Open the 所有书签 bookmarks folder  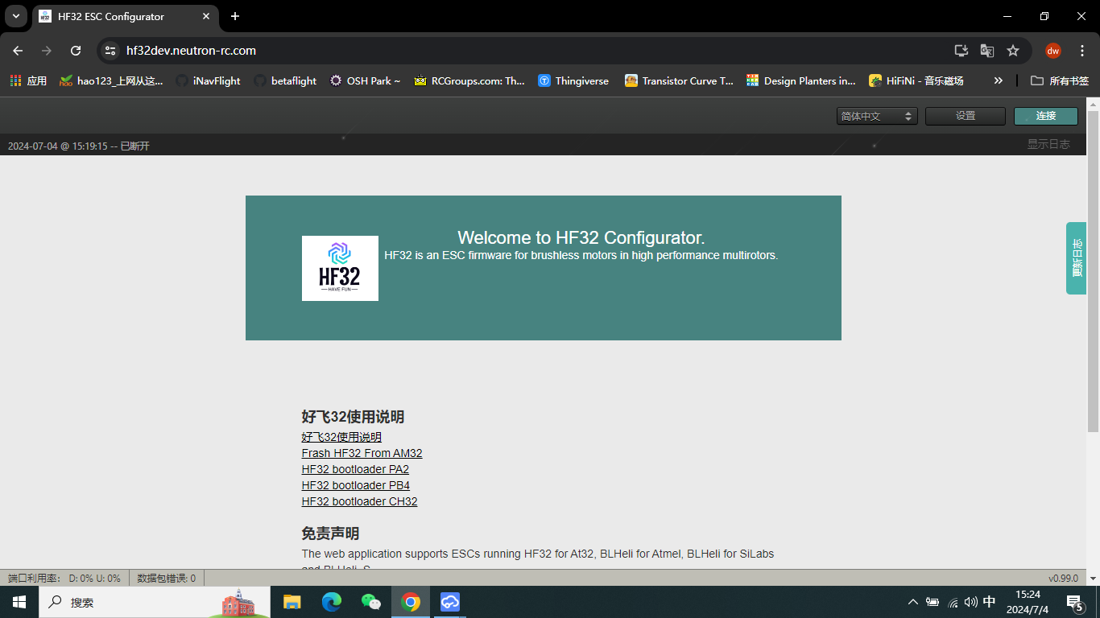(x=1060, y=80)
